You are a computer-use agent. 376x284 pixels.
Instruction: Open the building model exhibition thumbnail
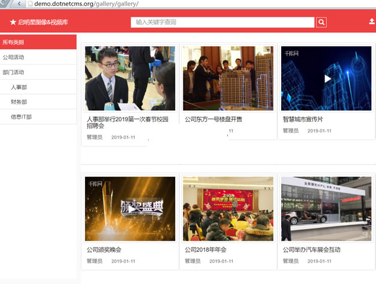228,79
